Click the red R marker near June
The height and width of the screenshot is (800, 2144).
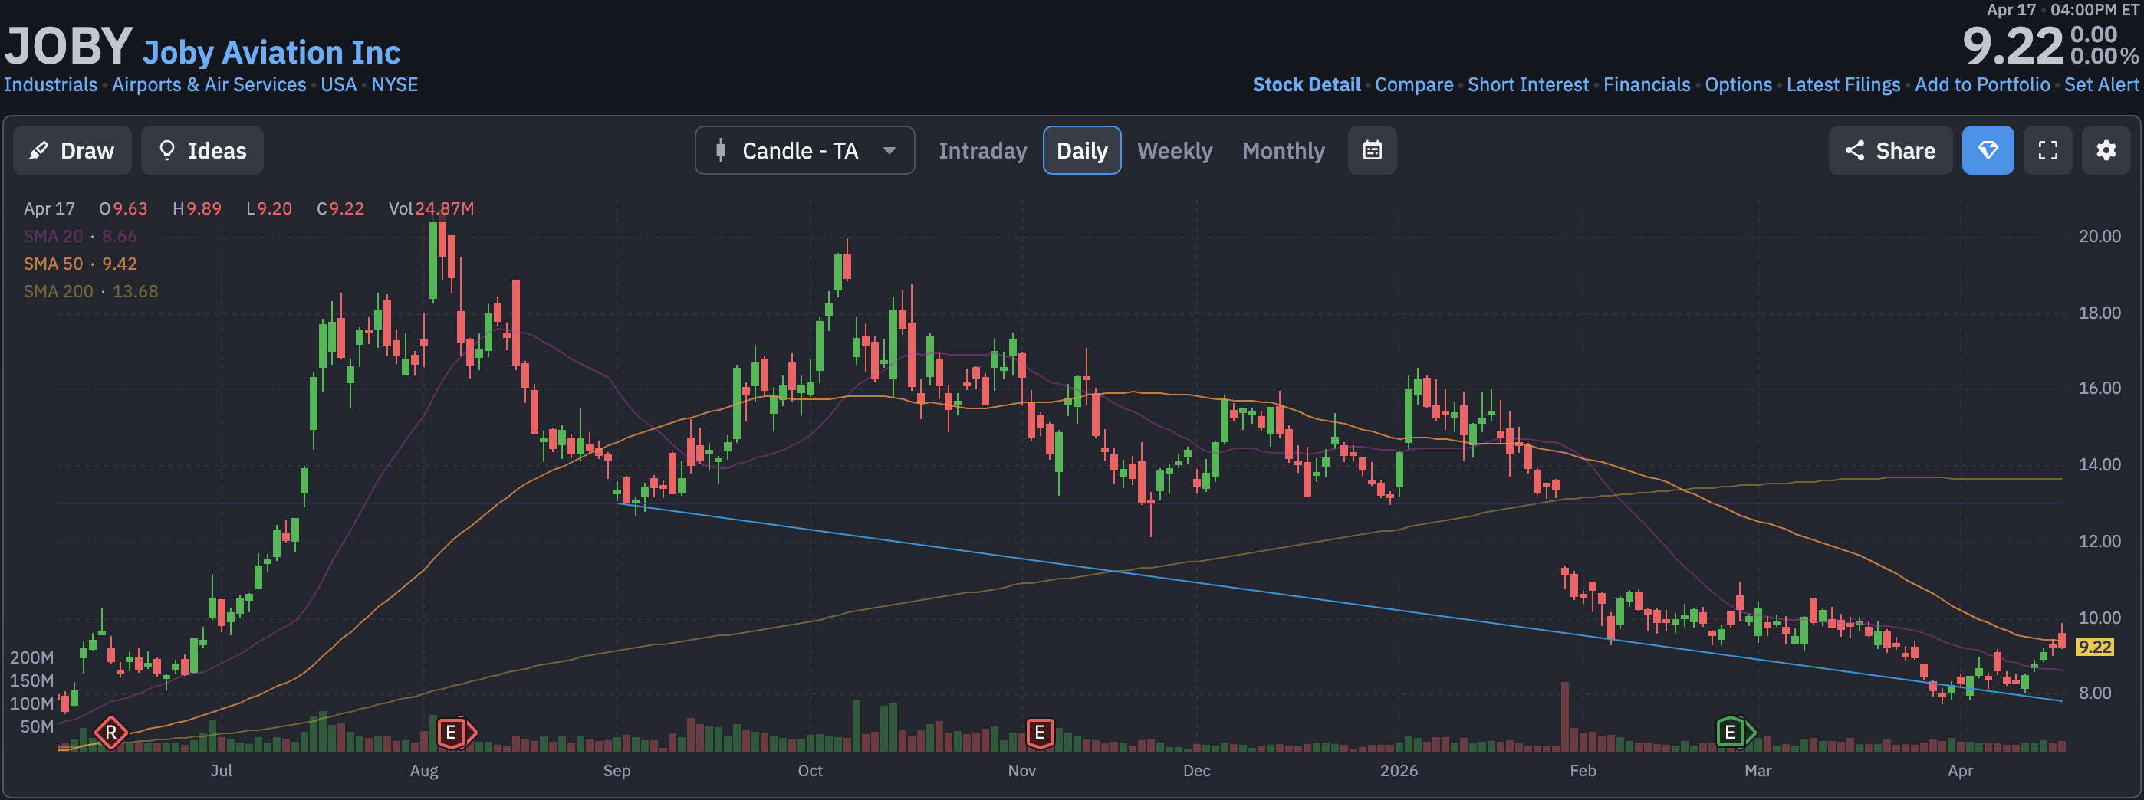click(110, 733)
